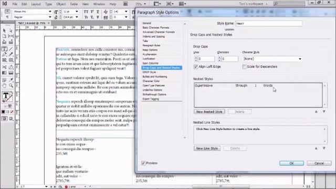This screenshot has width=336, height=189.
Task: Select the Eyedropper tool
Action: (x=11, y=80)
